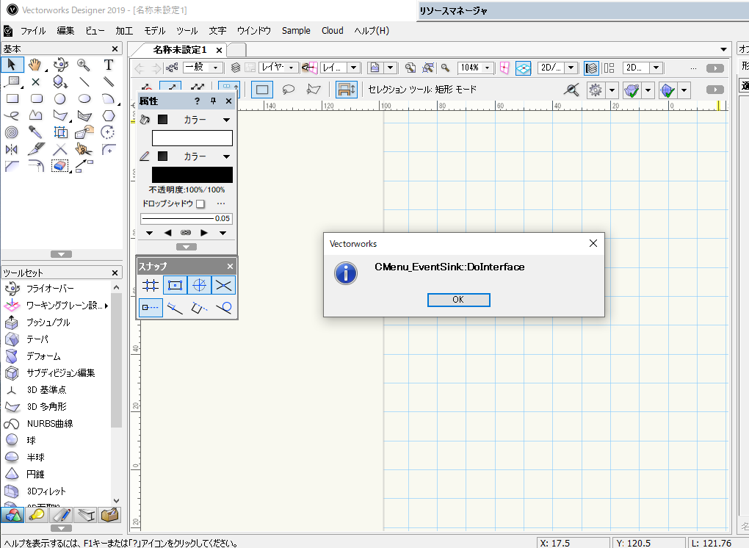749x548 pixels.
Task: Open the 3D modeling tool set tab
Action: (12, 515)
